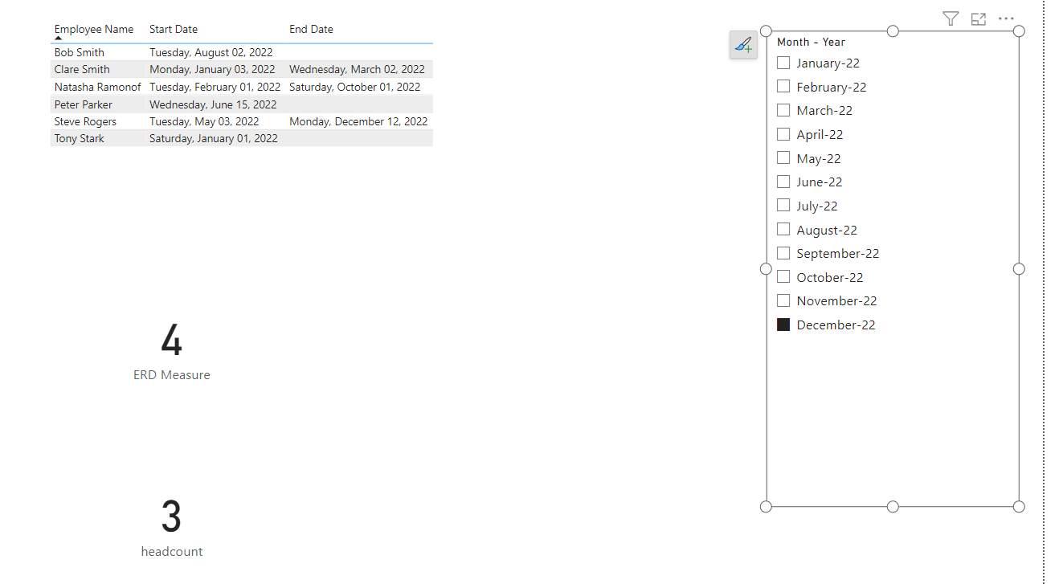Open the slicer more options menu

[x=1006, y=18]
